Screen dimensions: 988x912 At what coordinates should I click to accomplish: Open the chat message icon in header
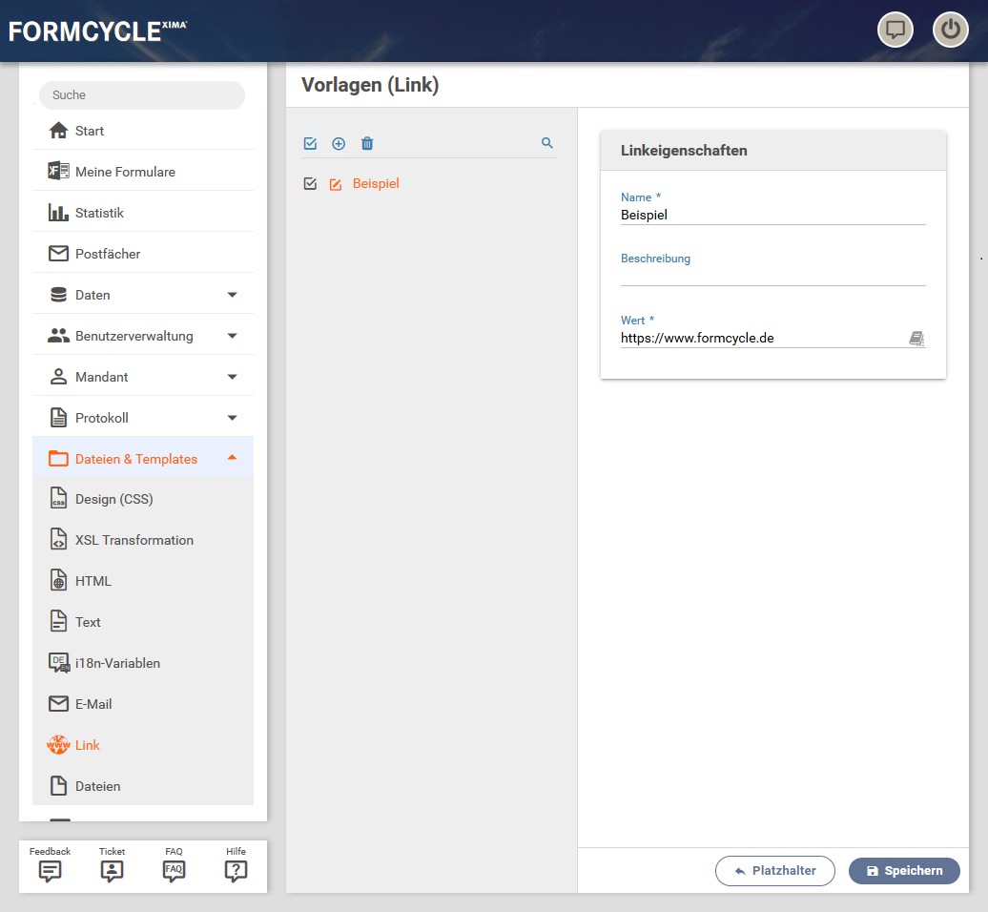pos(895,30)
